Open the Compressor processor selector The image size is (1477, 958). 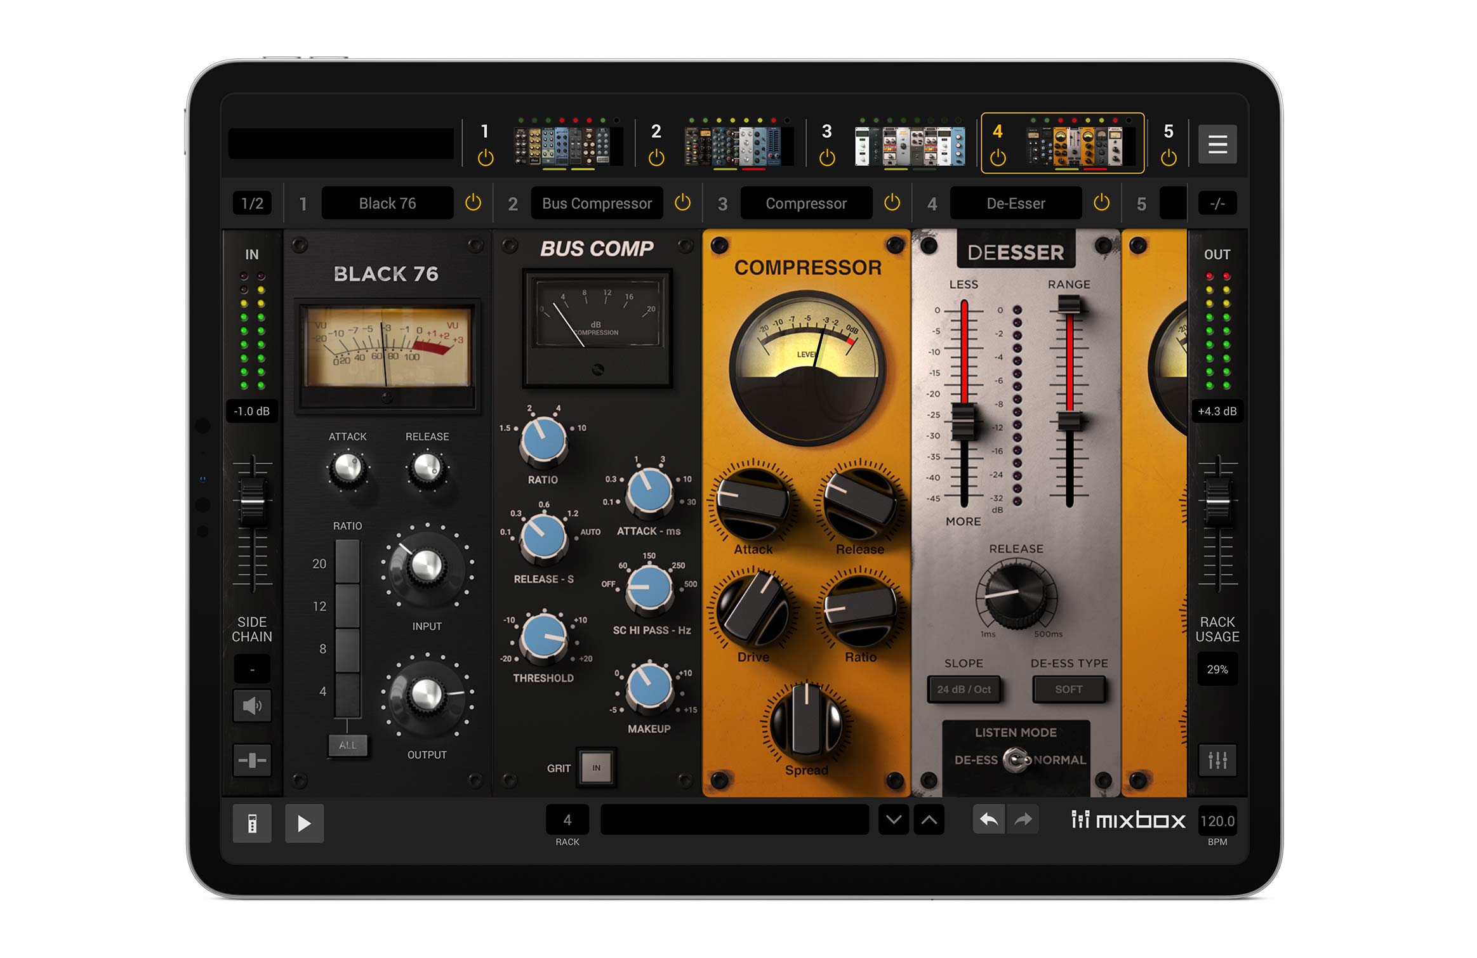tap(806, 203)
